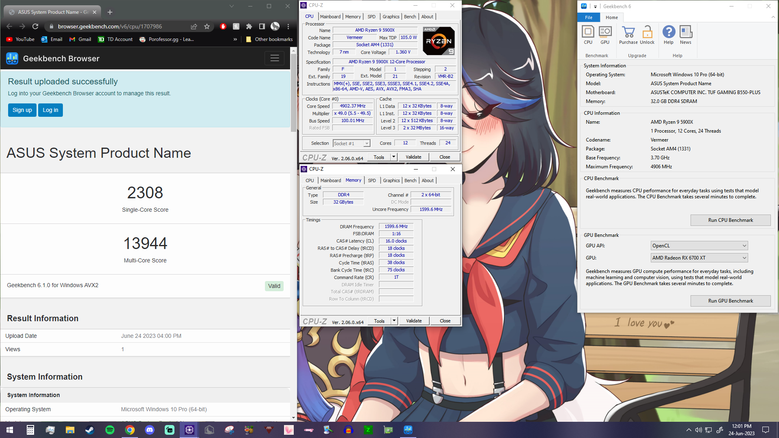This screenshot has width=779, height=438.
Task: Open a new Chrome tab
Action: [110, 12]
